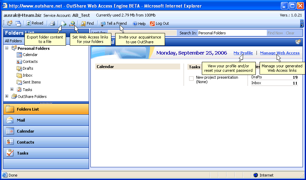
Task: Select Personal Folders in folder tree
Action: coord(34,48)
